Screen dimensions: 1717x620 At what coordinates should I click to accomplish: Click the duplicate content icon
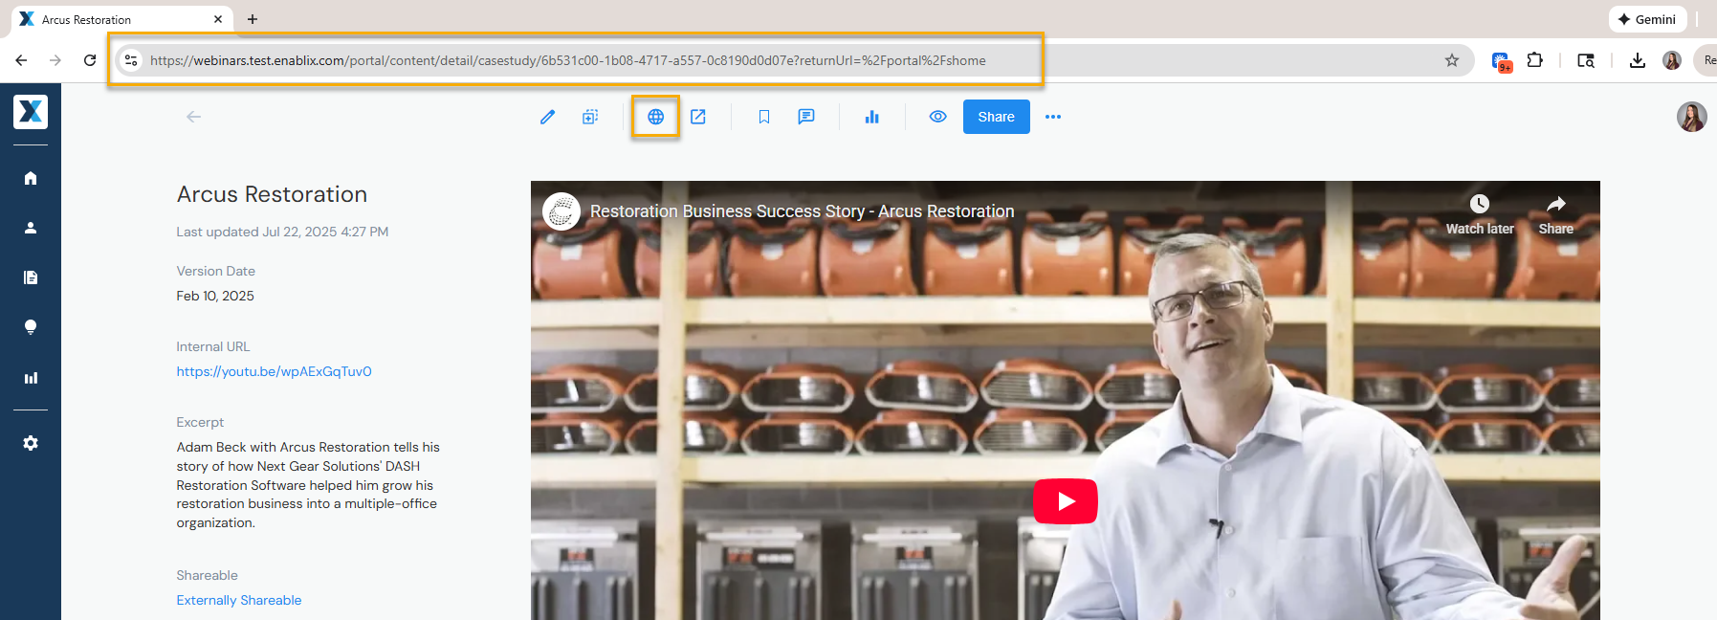(590, 117)
